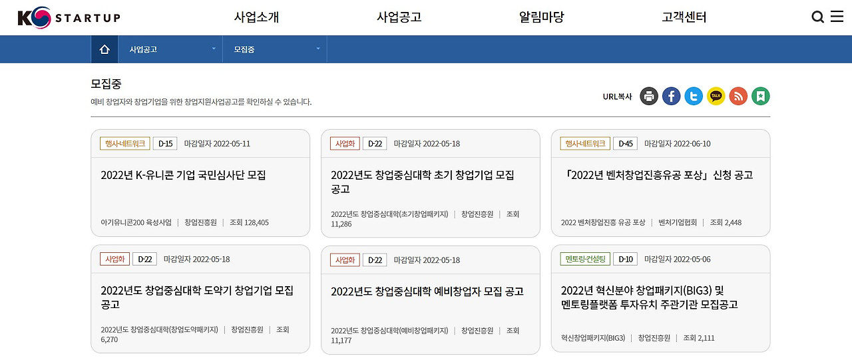This screenshot has width=852, height=362.
Task: Click 2022 벤처창업진흥 유공 포상 text
Action: coord(603,222)
